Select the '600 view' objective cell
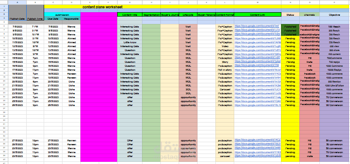The height and width of the screenshot is (164, 350). click(335, 46)
